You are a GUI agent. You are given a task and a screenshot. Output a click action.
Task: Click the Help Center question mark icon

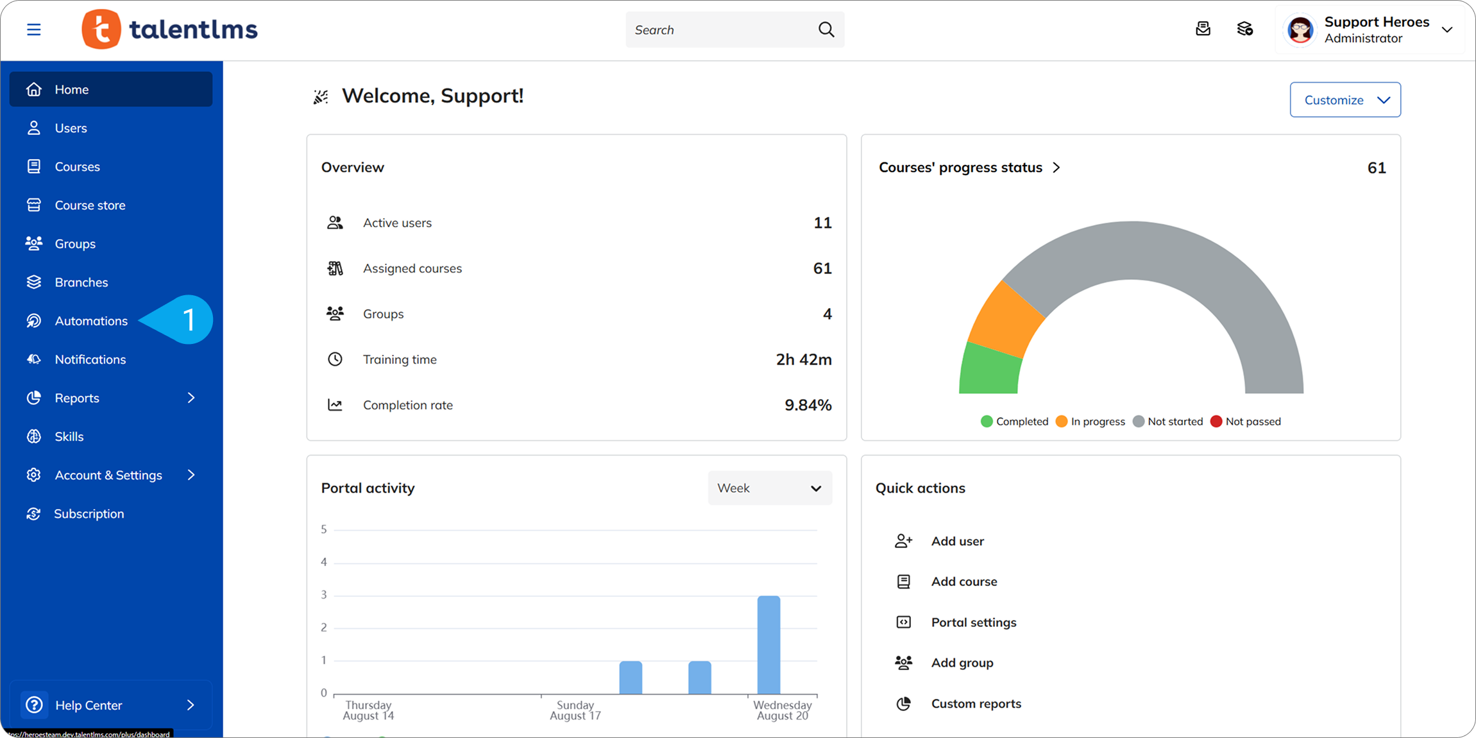(34, 705)
